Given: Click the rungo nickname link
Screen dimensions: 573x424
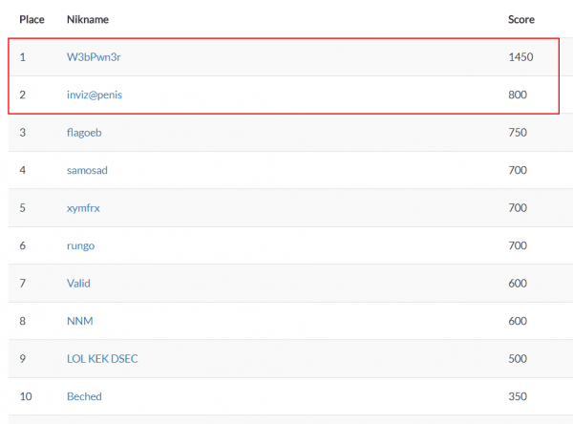Looking at the screenshot, I should [x=80, y=245].
